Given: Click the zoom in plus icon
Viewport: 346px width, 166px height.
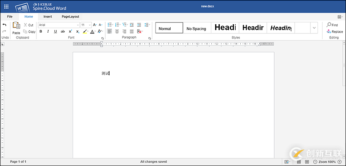Looking at the screenshot, I should [339, 162].
